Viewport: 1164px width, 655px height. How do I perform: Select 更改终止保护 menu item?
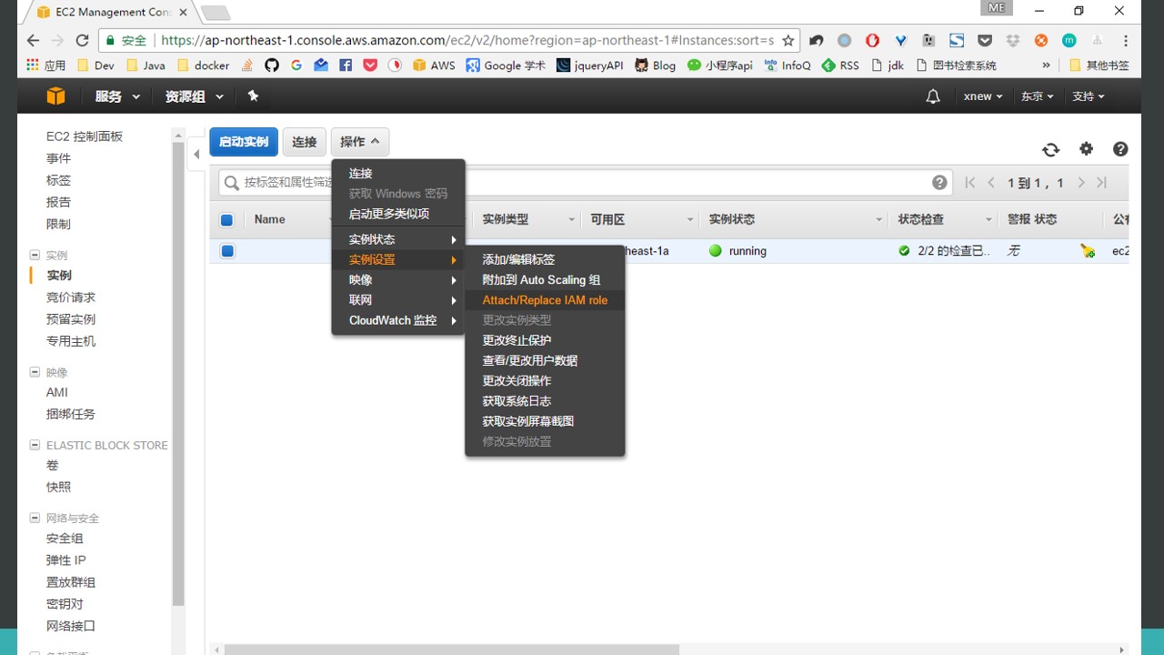tap(545, 340)
